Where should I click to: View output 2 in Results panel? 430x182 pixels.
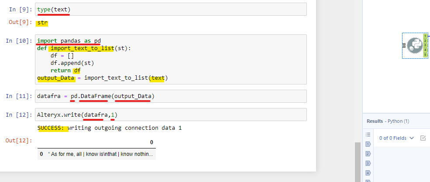tap(368, 153)
